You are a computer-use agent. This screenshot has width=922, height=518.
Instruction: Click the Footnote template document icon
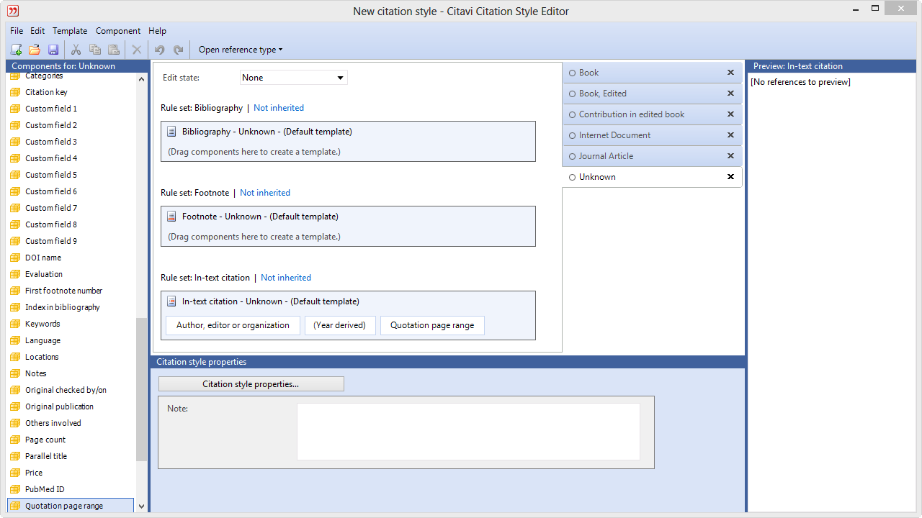coord(171,217)
